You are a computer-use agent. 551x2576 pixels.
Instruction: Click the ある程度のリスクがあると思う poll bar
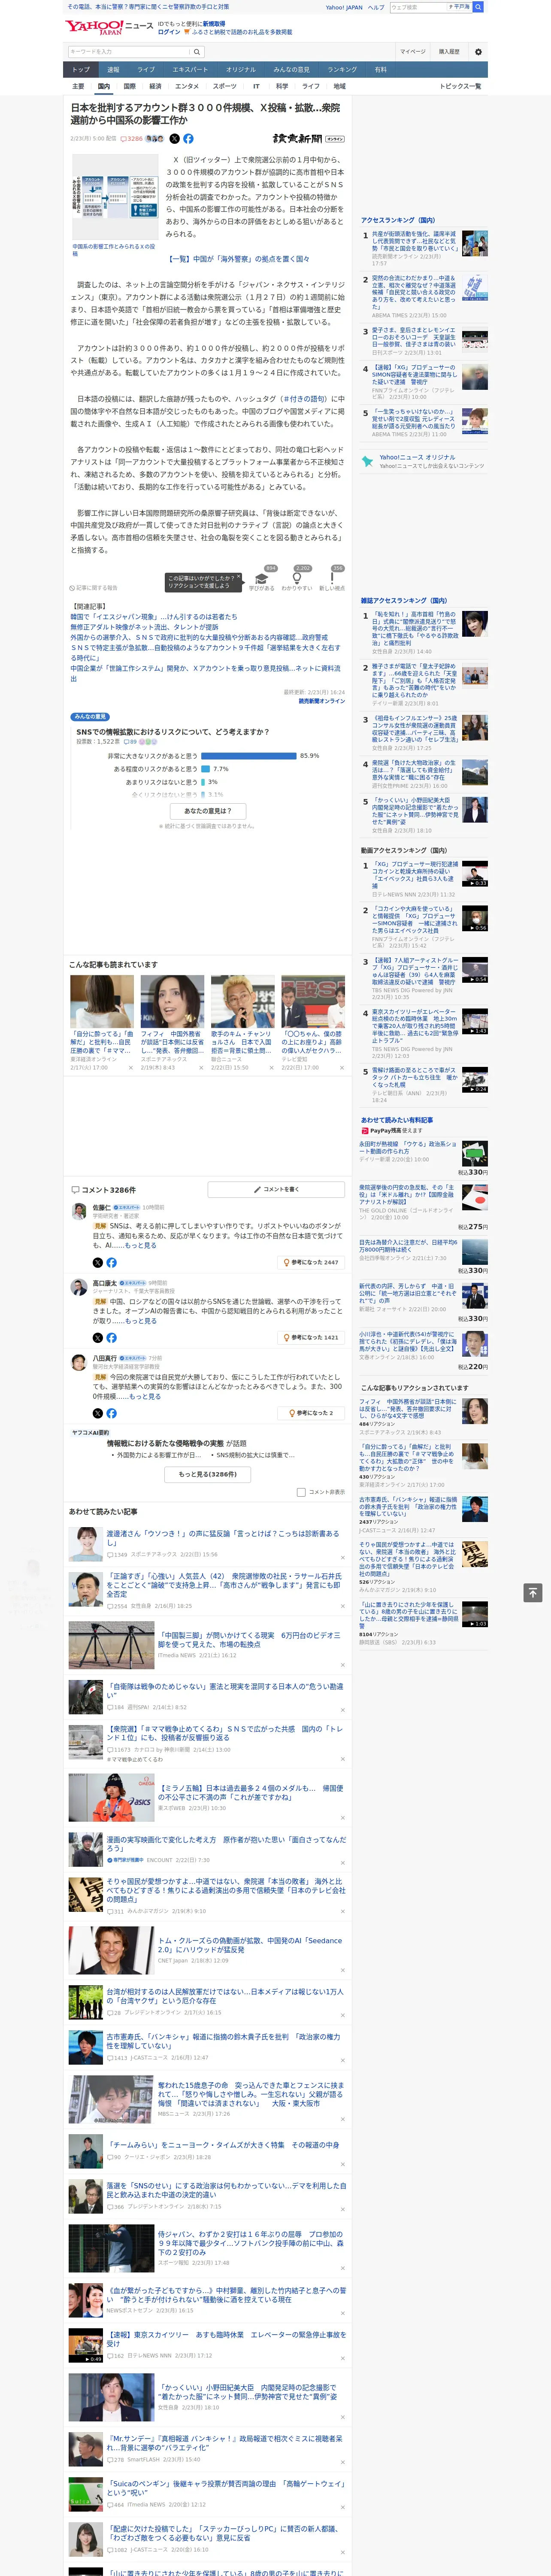(x=206, y=769)
